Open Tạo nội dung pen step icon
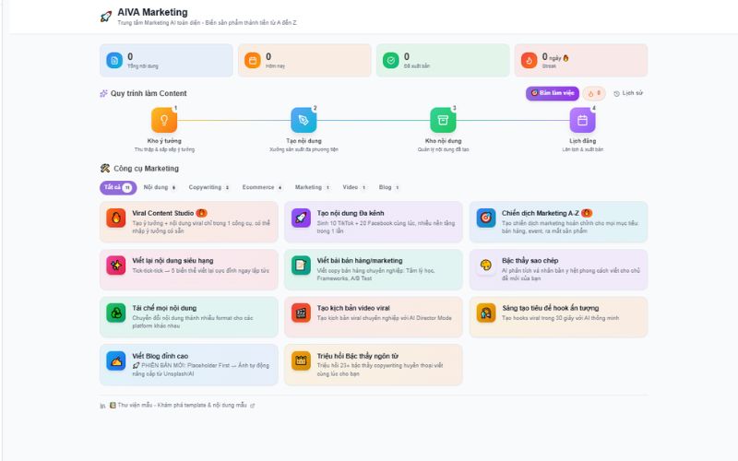Image resolution: width=738 pixels, height=461 pixels. [304, 120]
